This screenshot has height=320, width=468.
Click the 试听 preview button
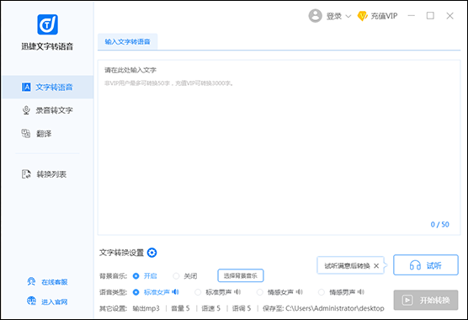[426, 264]
